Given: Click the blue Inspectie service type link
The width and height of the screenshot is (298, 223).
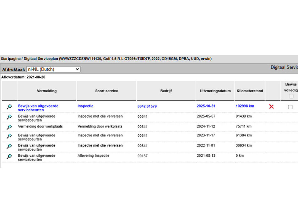Looking at the screenshot, I should click(85, 106).
